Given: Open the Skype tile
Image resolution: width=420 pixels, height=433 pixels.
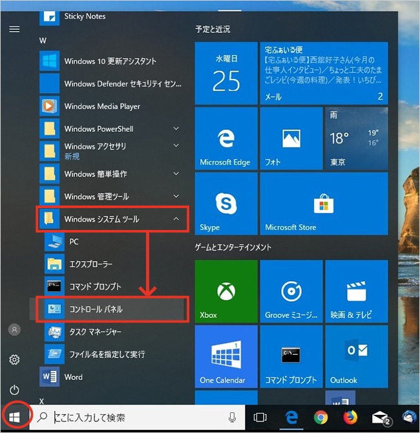Looking at the screenshot, I should (x=226, y=204).
